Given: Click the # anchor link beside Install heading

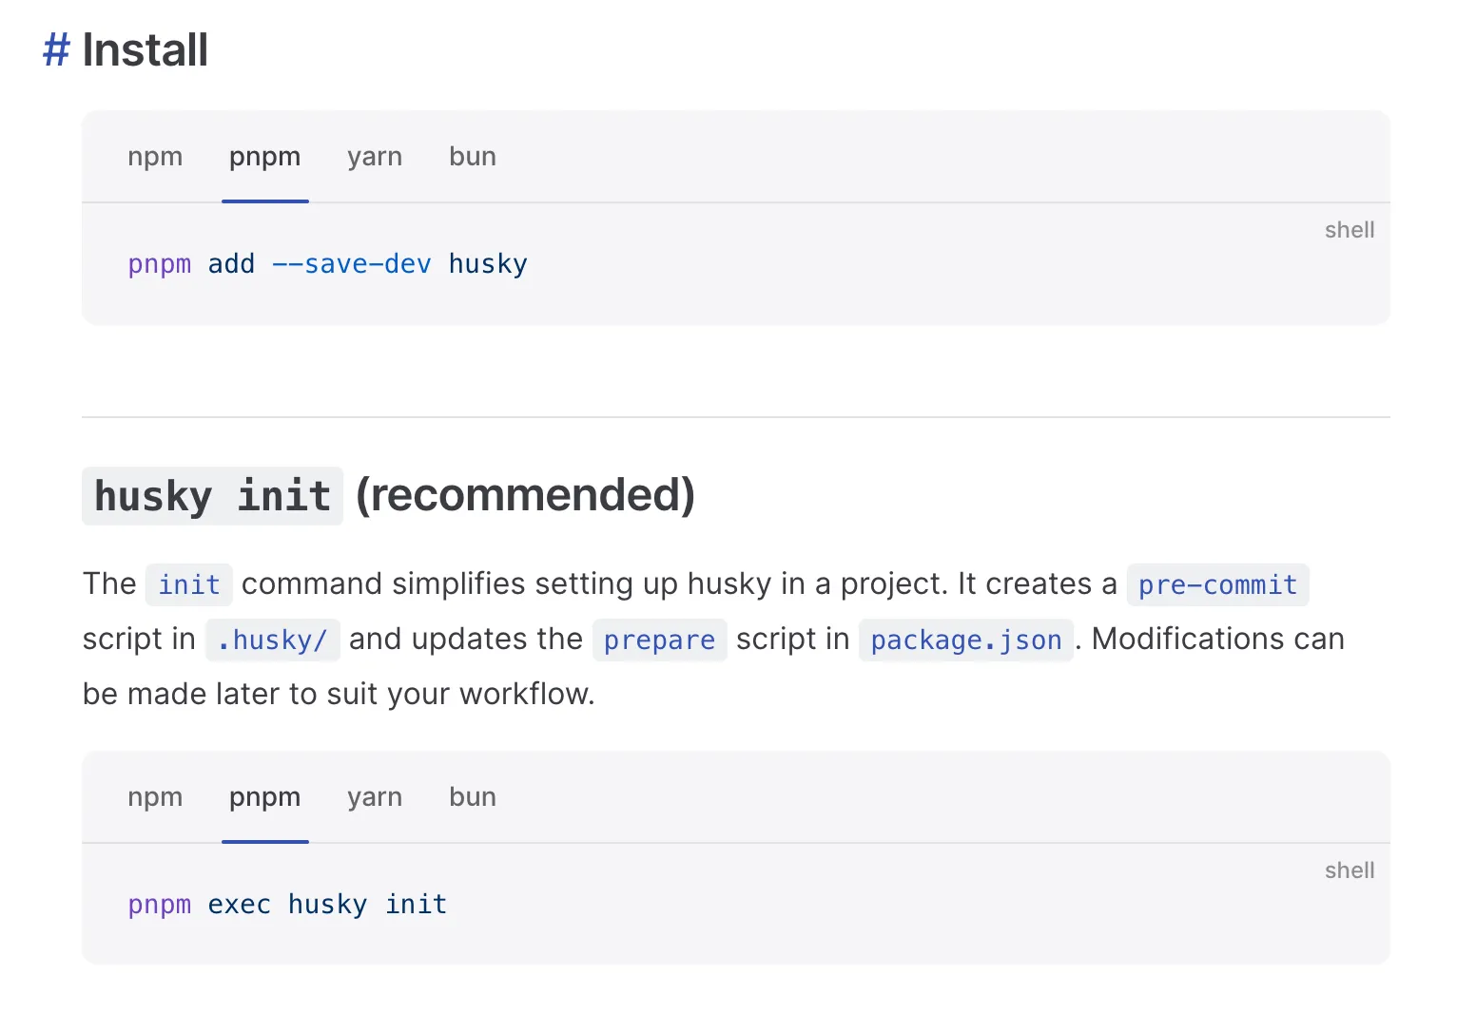Looking at the screenshot, I should click(x=56, y=49).
